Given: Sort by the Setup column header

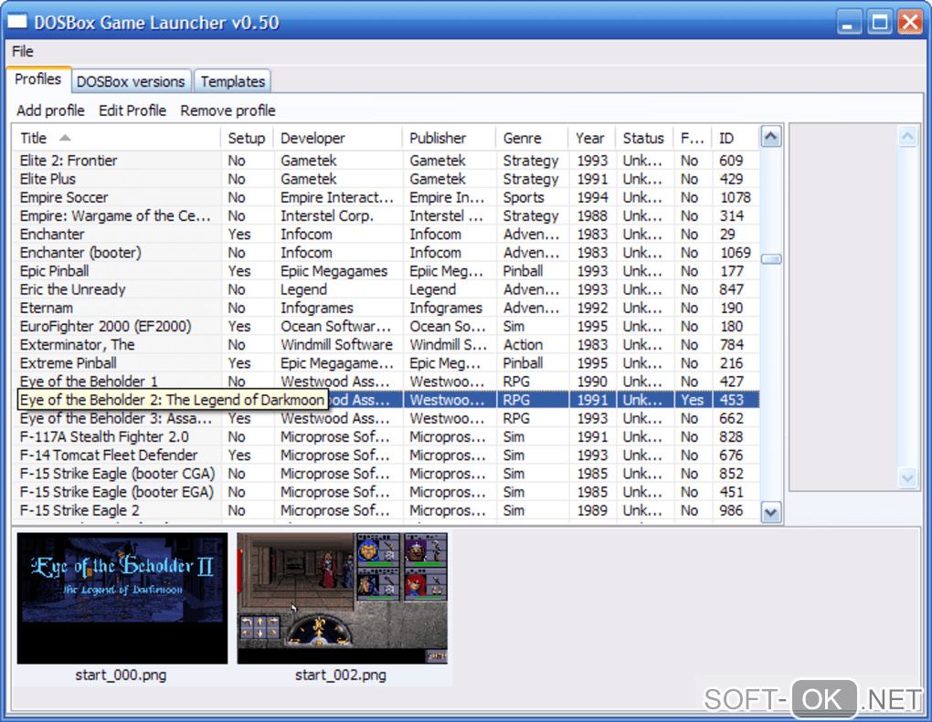Looking at the screenshot, I should 247,139.
